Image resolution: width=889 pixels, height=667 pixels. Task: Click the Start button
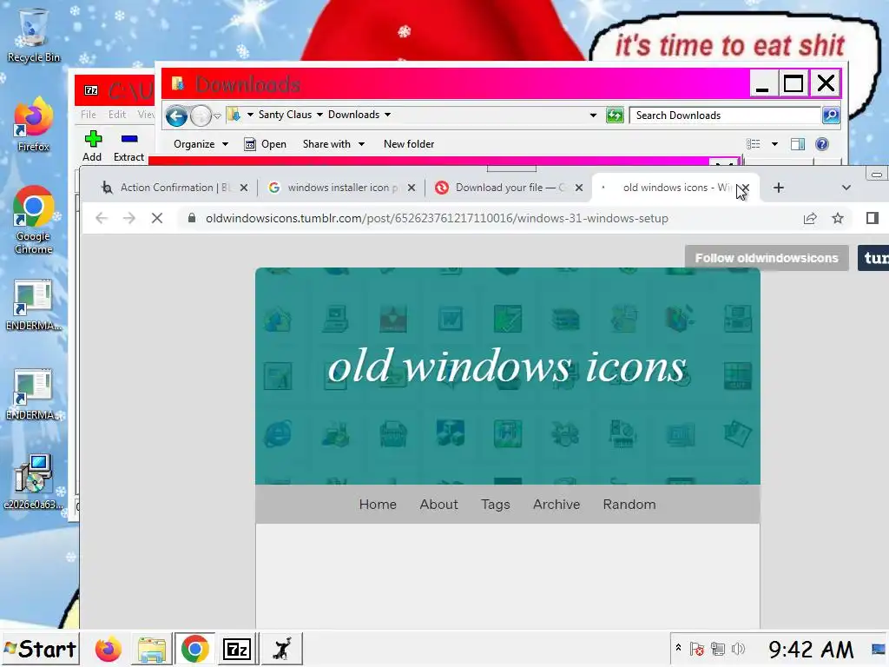point(40,649)
